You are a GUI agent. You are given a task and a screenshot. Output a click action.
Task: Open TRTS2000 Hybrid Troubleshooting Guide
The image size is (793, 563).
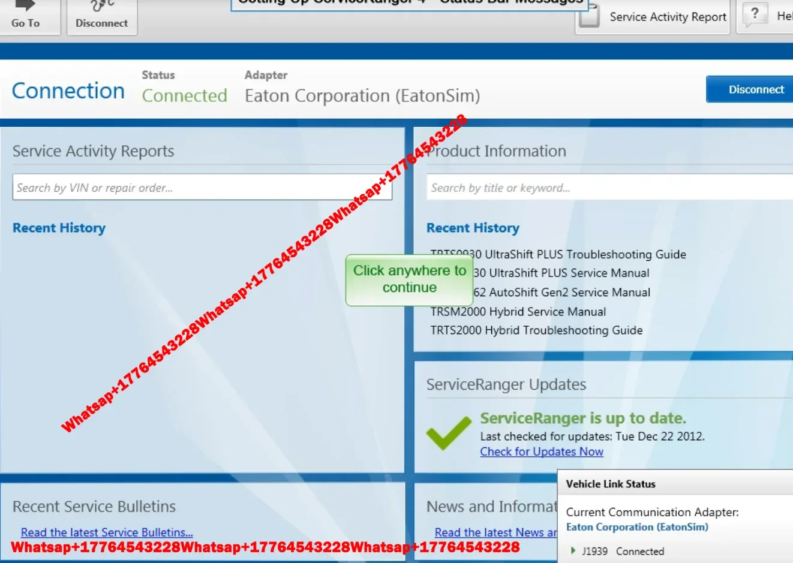536,330
